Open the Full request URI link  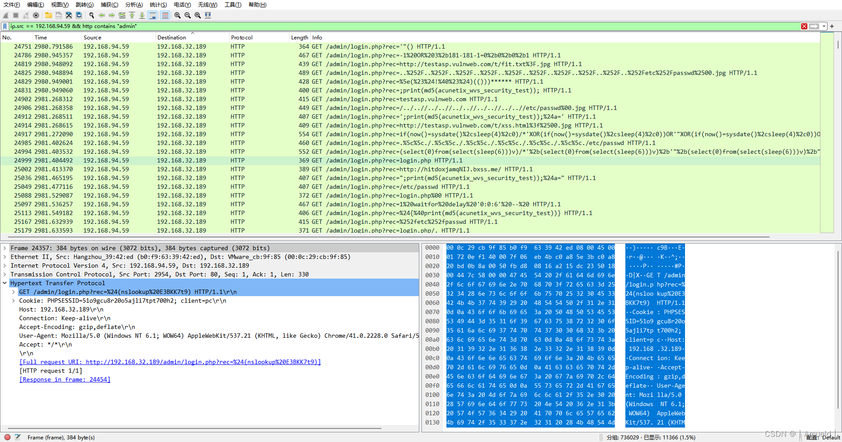(x=170, y=362)
